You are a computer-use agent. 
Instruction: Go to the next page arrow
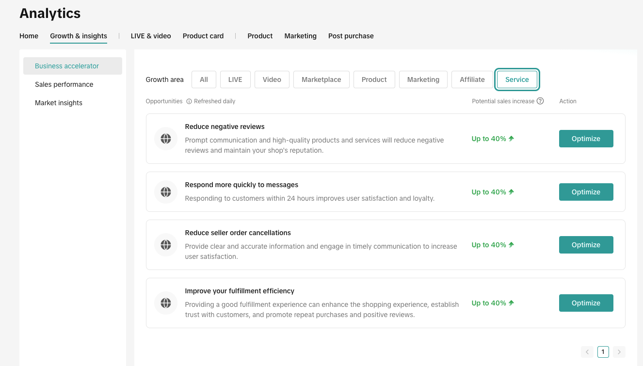coord(619,352)
